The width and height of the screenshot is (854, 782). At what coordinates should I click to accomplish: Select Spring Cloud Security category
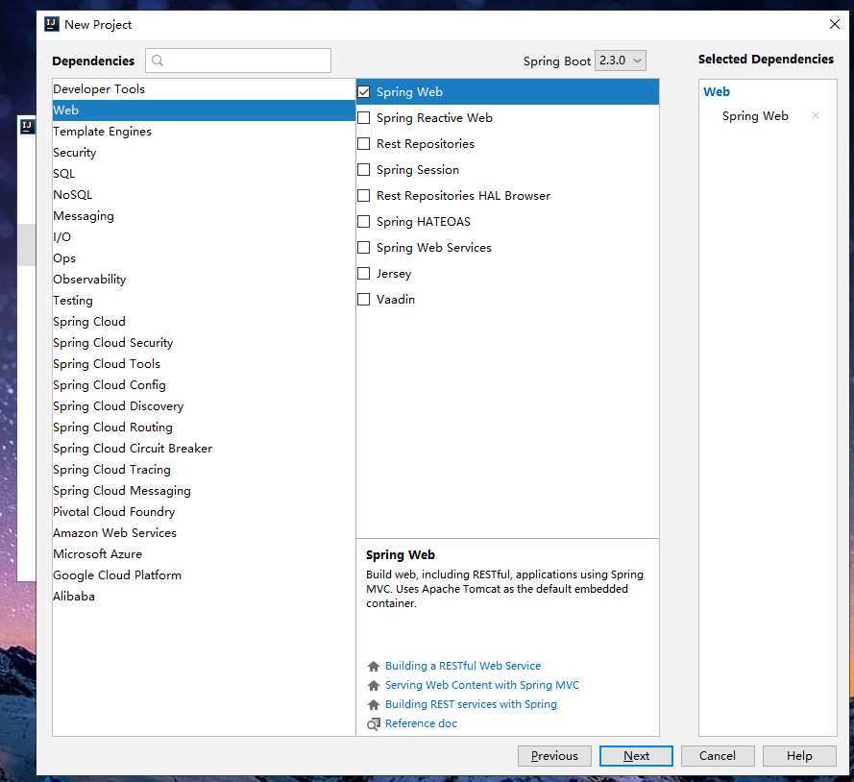(x=204, y=343)
